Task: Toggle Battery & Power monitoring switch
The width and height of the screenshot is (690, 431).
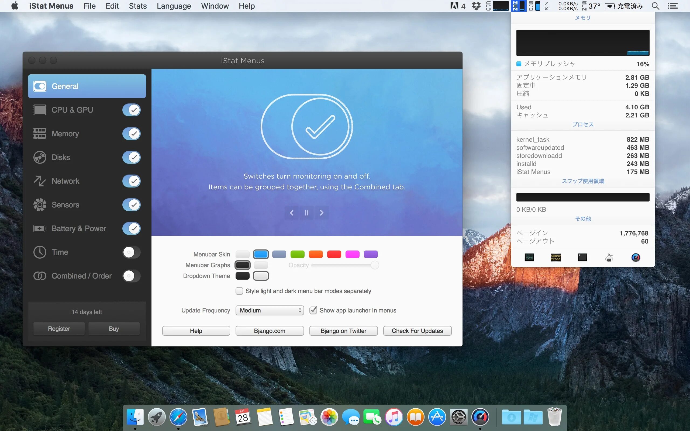Action: 132,228
